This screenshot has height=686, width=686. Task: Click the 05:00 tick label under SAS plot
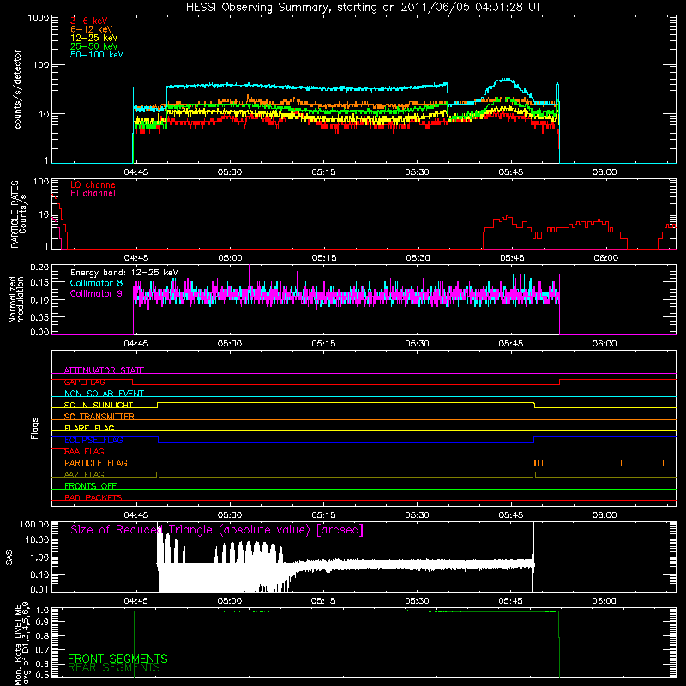click(x=230, y=601)
